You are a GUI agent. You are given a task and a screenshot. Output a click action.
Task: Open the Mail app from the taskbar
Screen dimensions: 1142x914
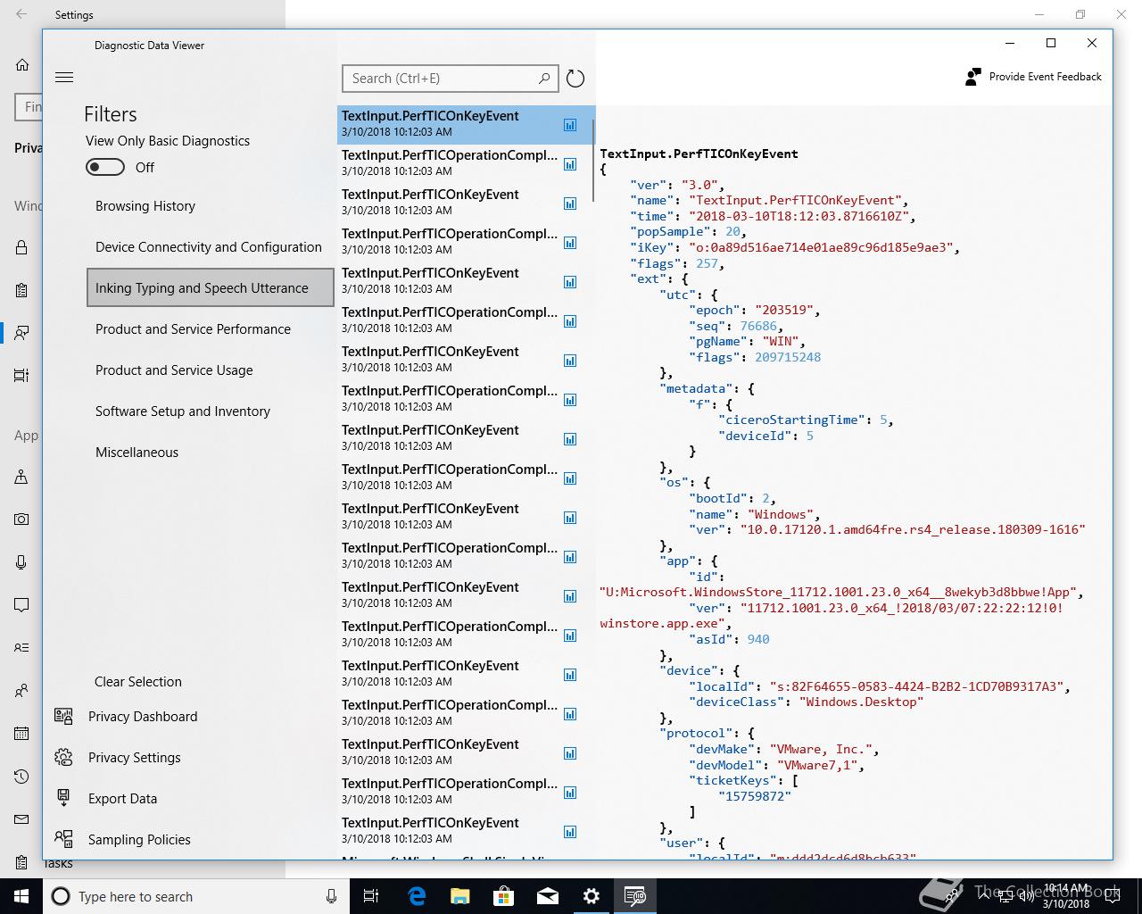click(x=548, y=896)
